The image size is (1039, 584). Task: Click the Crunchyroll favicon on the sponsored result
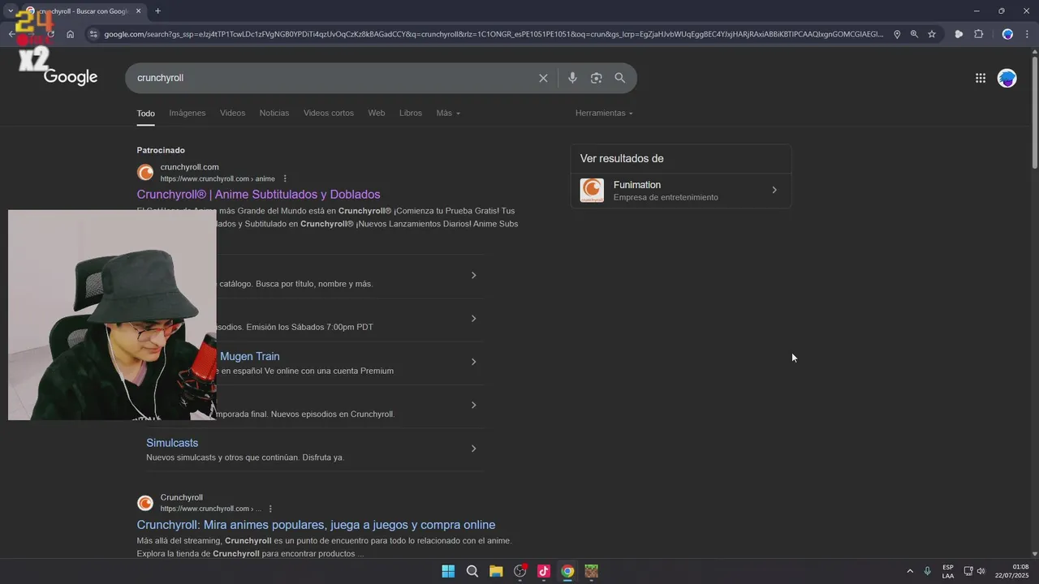145,173
